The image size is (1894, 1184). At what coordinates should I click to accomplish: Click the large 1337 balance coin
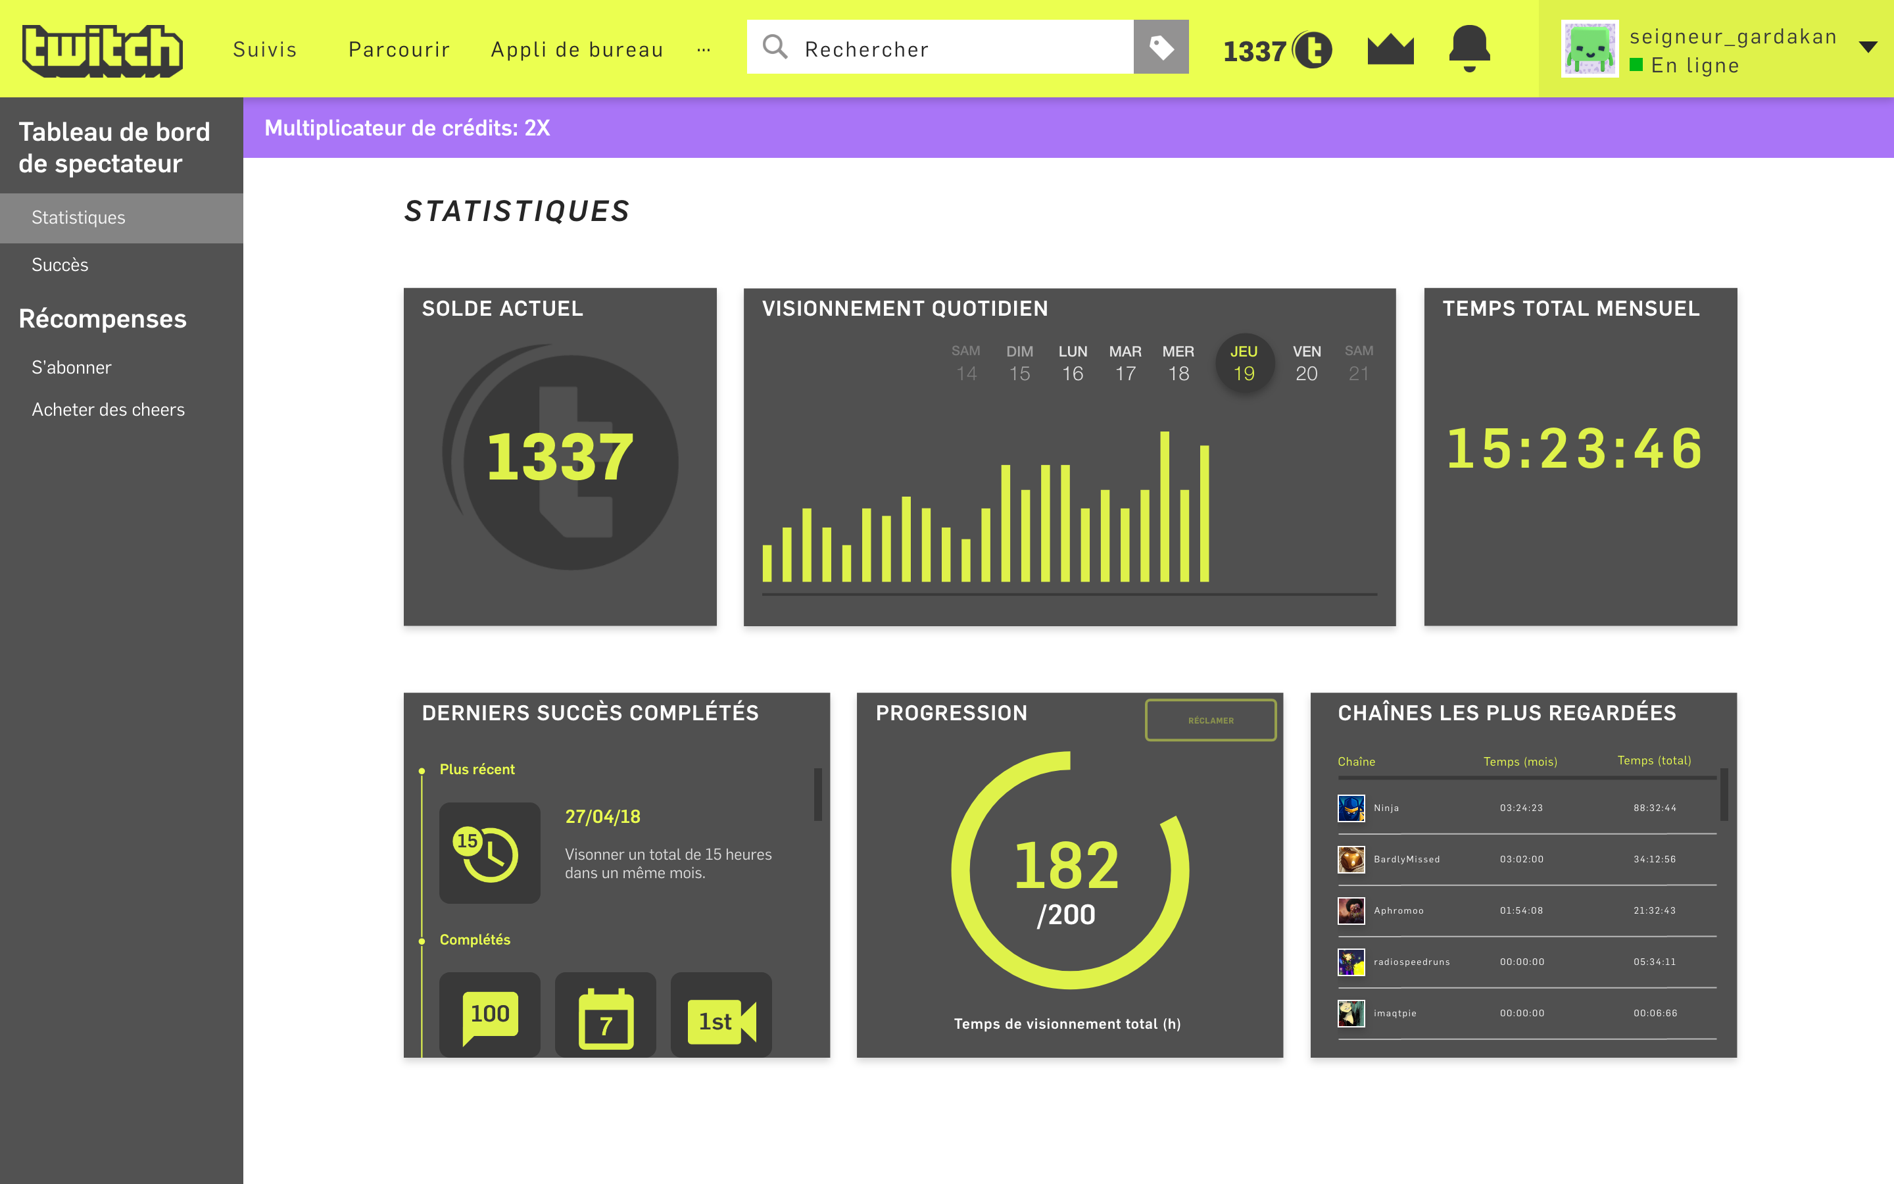click(560, 457)
